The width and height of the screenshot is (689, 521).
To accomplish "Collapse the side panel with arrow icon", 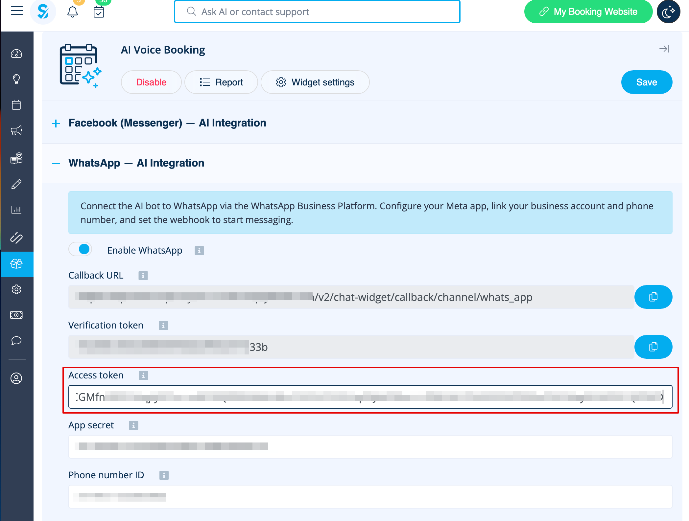I will [664, 49].
